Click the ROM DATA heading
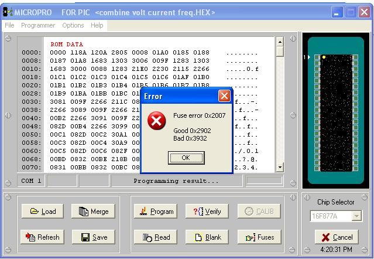374x259 pixels. click(67, 45)
